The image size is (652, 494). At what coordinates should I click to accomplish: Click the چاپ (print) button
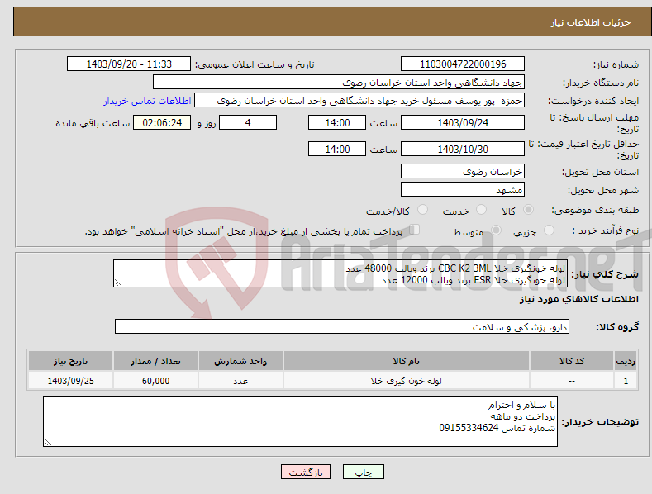click(363, 472)
